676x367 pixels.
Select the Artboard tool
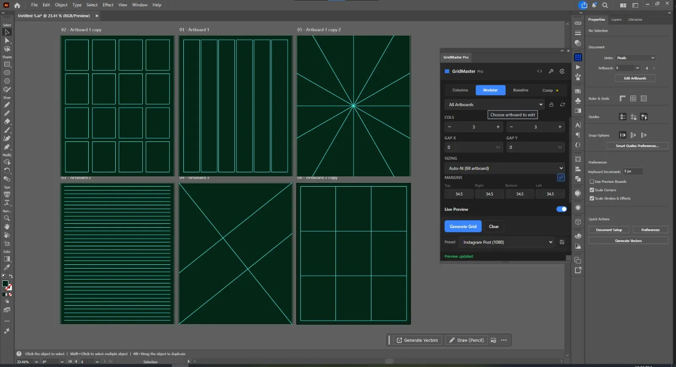[7, 244]
